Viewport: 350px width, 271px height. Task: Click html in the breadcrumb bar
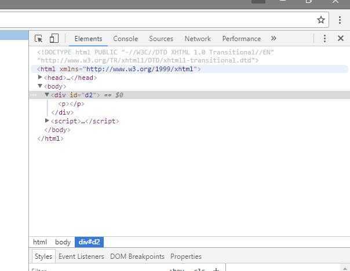click(x=40, y=242)
